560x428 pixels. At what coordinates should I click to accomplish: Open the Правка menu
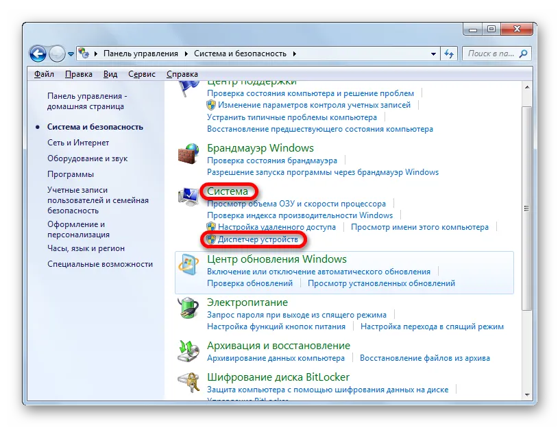coord(79,74)
